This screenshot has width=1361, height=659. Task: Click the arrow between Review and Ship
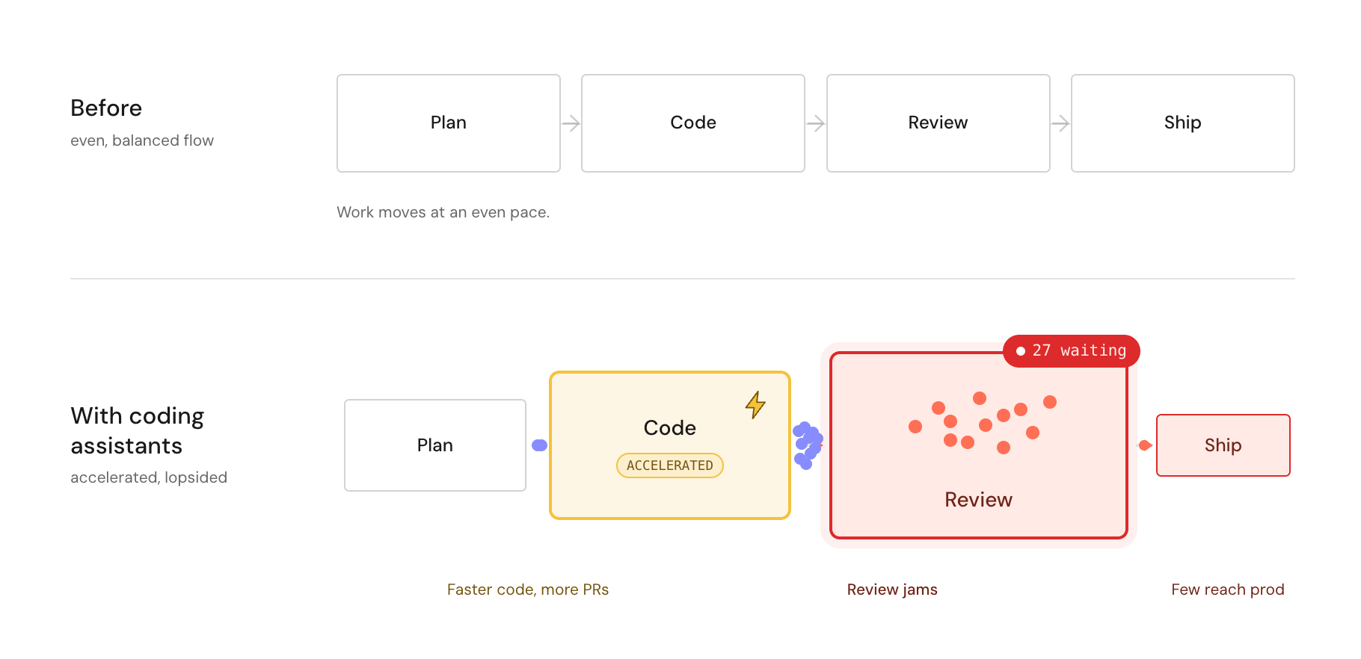click(1060, 123)
